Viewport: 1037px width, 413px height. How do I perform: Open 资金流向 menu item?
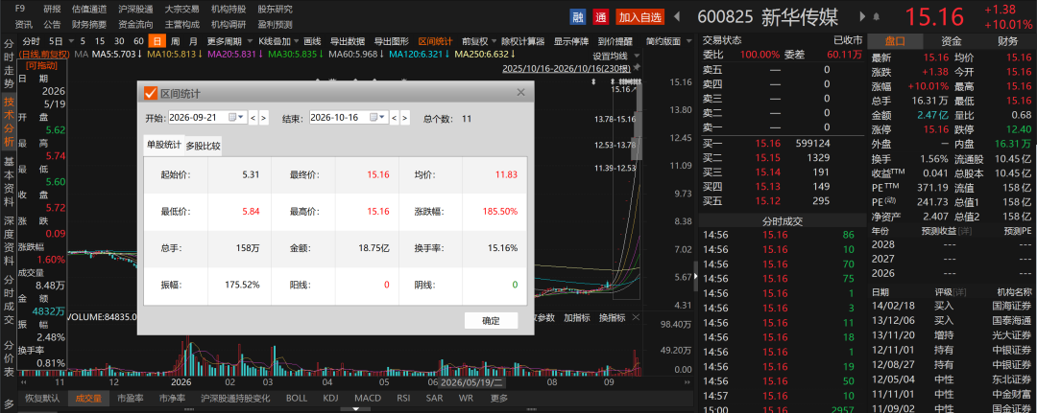[135, 24]
